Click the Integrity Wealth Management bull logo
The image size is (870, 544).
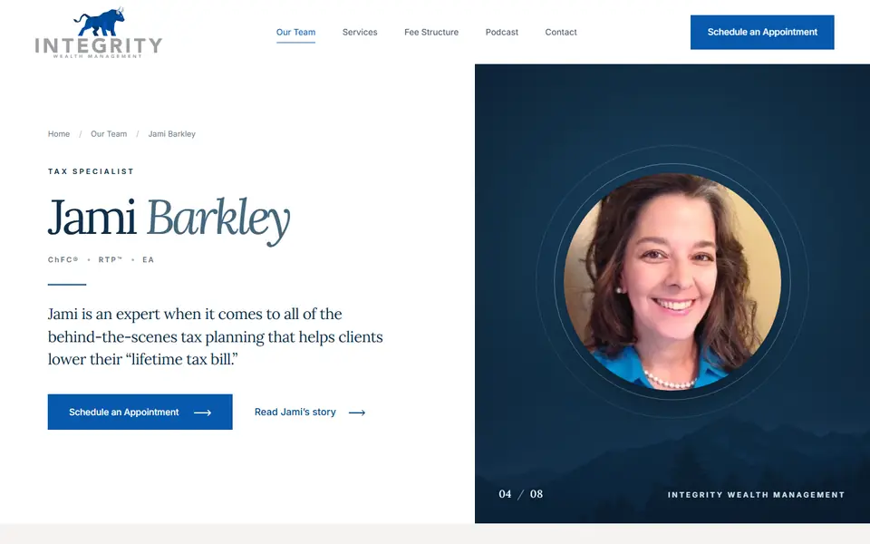click(x=99, y=33)
